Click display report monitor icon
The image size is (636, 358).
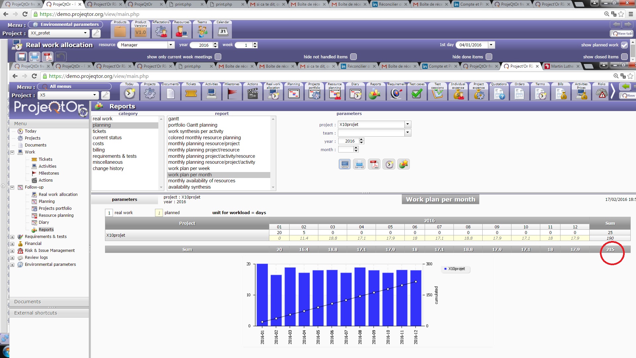(x=344, y=164)
